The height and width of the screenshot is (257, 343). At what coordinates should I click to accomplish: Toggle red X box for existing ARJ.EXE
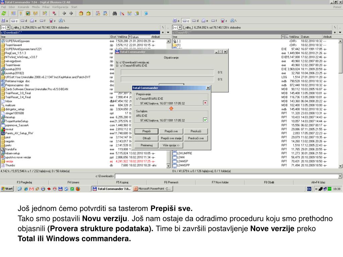(205, 103)
